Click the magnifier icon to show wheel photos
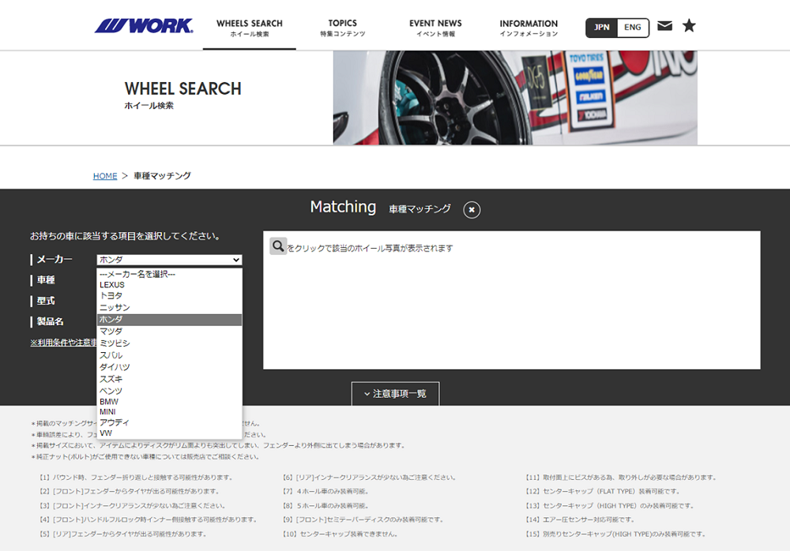Viewport: 790px width, 551px height. point(277,246)
